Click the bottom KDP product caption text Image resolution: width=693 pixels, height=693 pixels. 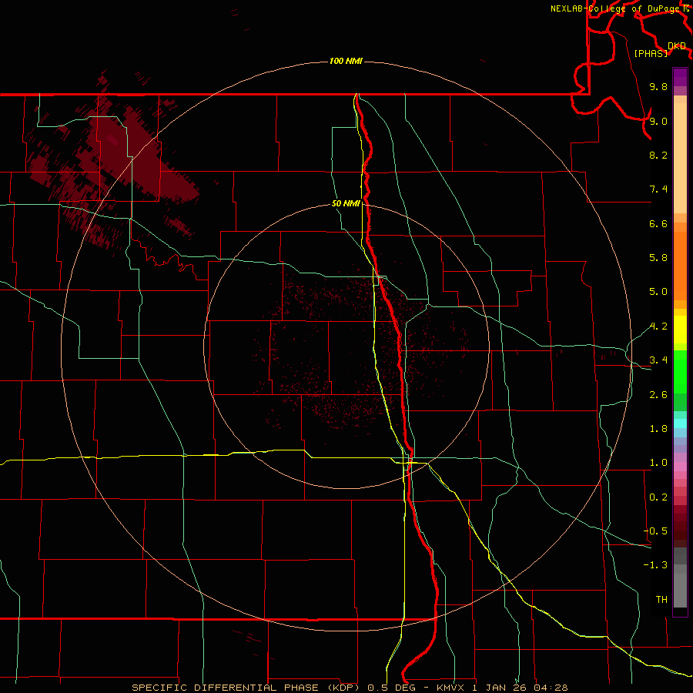coord(350,688)
